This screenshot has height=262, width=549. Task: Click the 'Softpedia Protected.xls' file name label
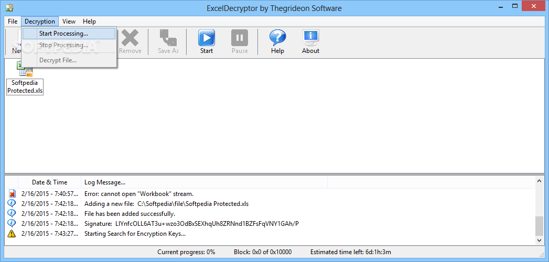(x=25, y=87)
